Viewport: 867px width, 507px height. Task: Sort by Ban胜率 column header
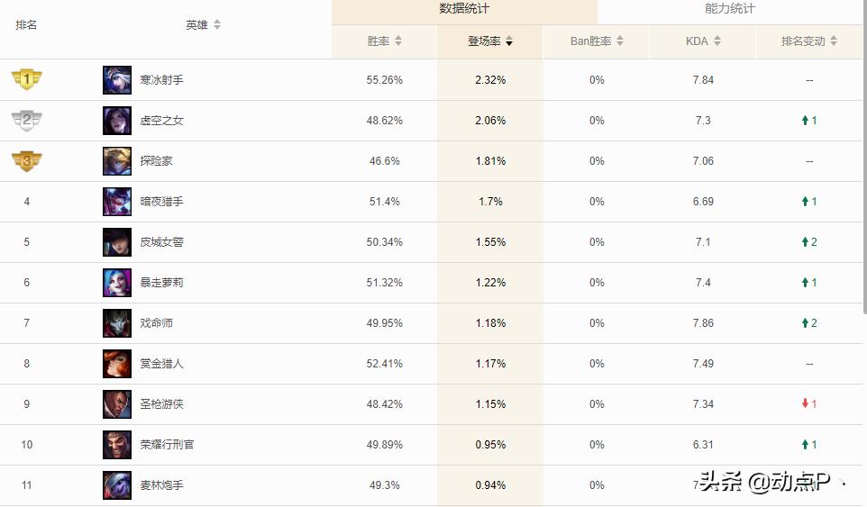tap(597, 41)
